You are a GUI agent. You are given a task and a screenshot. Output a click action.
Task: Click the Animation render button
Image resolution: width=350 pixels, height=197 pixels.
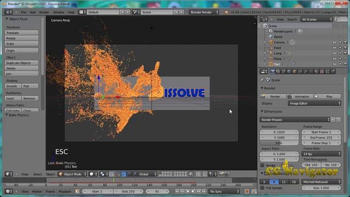point(300,96)
